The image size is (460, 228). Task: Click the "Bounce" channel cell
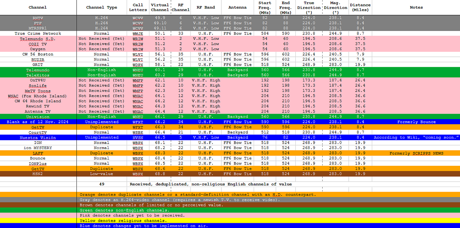[38, 158]
